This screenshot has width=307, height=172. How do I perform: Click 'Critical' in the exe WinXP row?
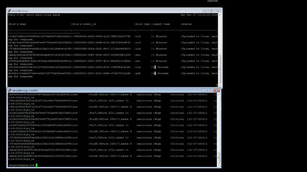pyautogui.click(x=178, y=107)
